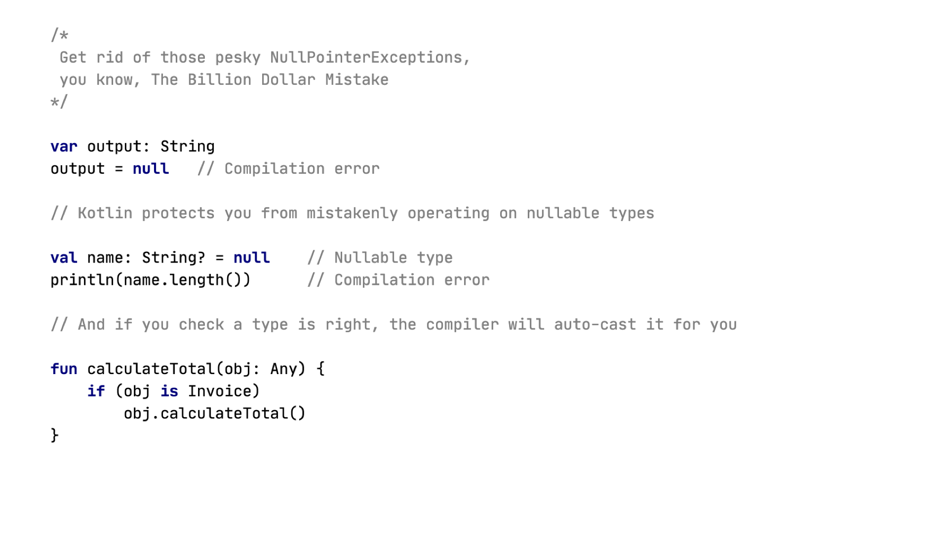The height and width of the screenshot is (533, 948).
Task: Click the 'if' keyword in calculateTotal function
Action: pyautogui.click(x=96, y=391)
